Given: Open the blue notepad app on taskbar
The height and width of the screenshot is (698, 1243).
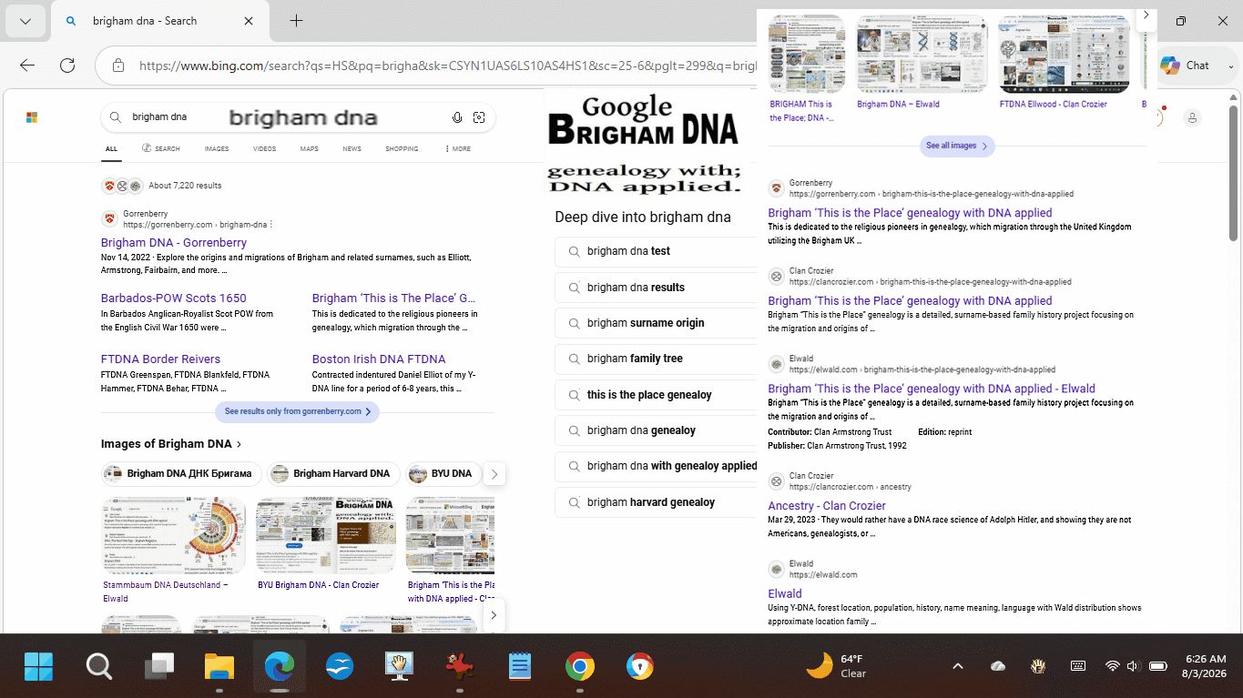Looking at the screenshot, I should 520,667.
